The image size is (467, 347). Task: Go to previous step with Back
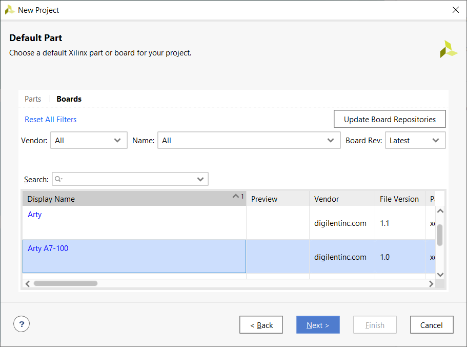(261, 325)
